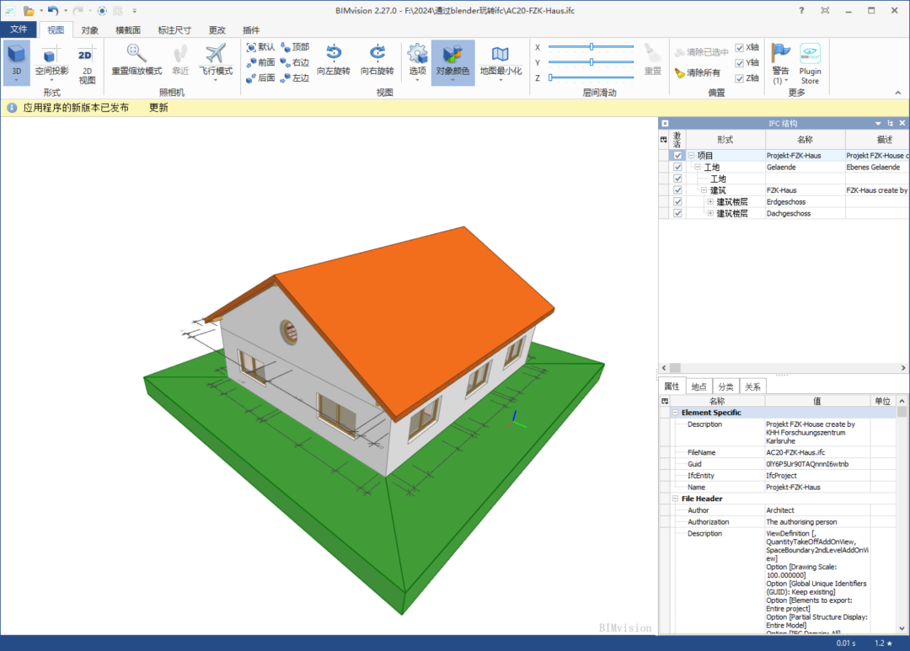Expand the Erdgeschoss 建筑楼层 node
Screen dimensions: 910x651
click(x=710, y=202)
